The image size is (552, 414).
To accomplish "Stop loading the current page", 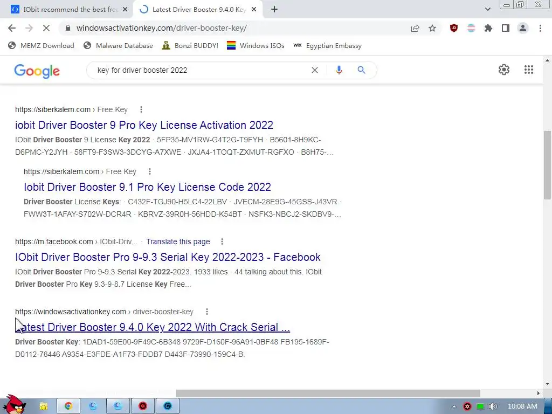I will click(x=46, y=28).
